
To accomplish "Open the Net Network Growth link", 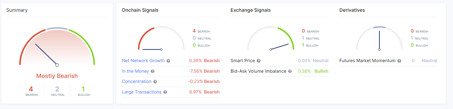I will tap(143, 61).
